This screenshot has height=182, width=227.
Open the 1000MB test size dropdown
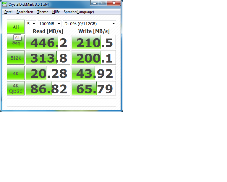(50, 23)
